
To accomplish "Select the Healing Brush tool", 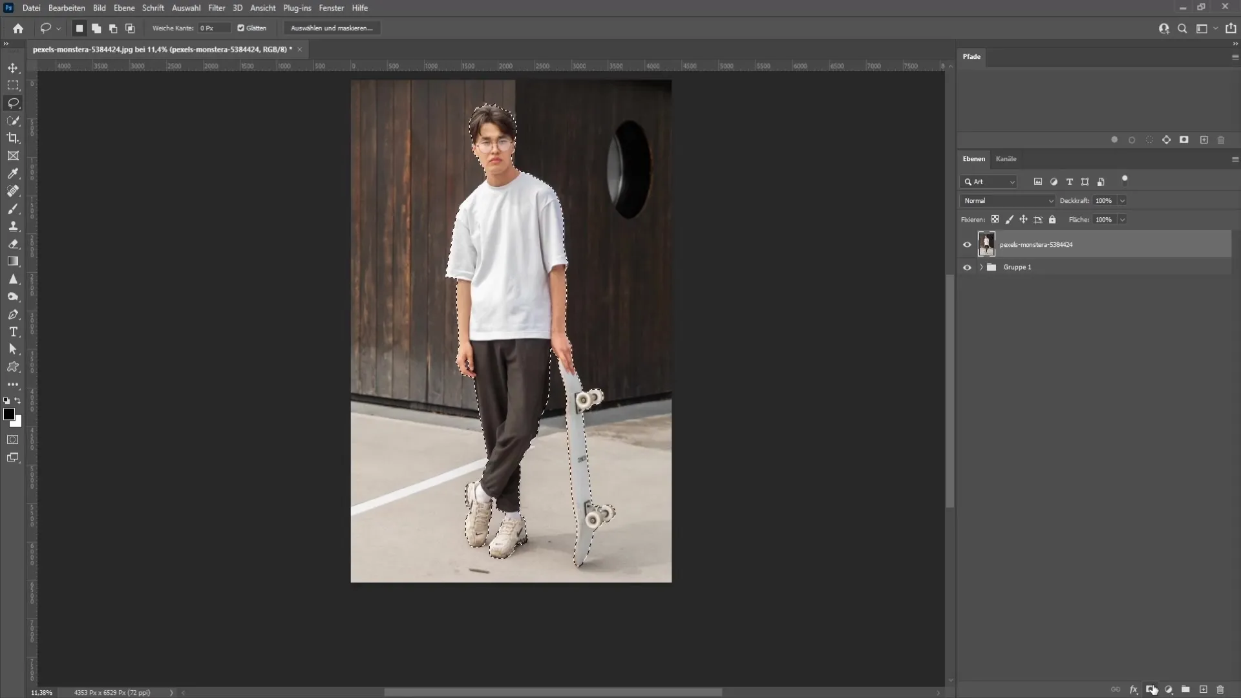I will click(x=13, y=191).
